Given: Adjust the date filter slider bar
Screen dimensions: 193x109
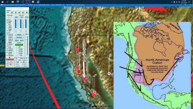Looking at the screenshot, I should tap(26, 24).
